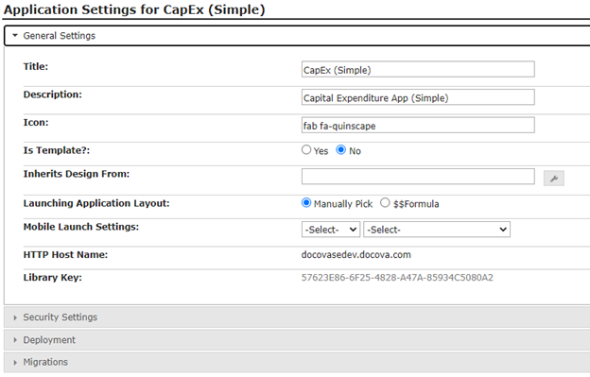590x377 pixels.
Task: Click the Migrations section arrow icon
Action: click(x=15, y=362)
